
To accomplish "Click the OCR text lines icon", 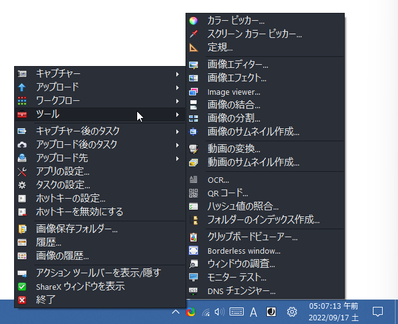I will (x=193, y=180).
